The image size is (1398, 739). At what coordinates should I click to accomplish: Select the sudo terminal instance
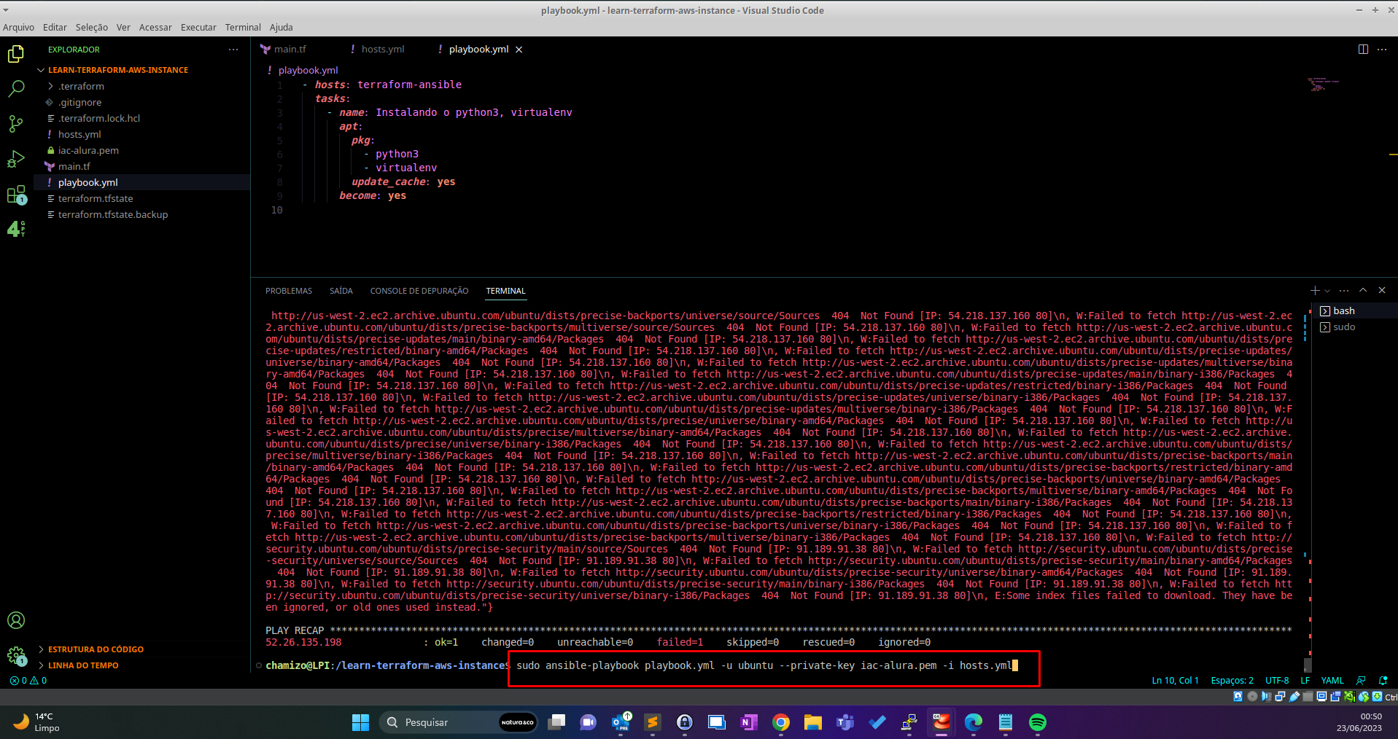tap(1355, 327)
